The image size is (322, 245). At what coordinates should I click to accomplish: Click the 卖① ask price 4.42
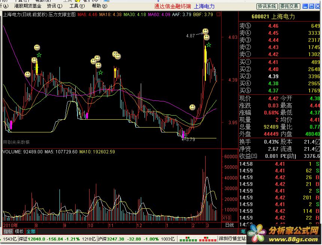coord(273,54)
